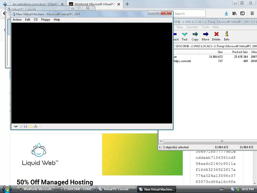Click the Liquid Web logo advertisement
Viewport: 257px width, 193px height.
click(x=40, y=154)
